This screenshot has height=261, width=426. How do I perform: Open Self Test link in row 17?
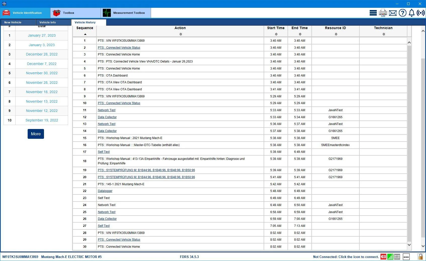coord(104,152)
